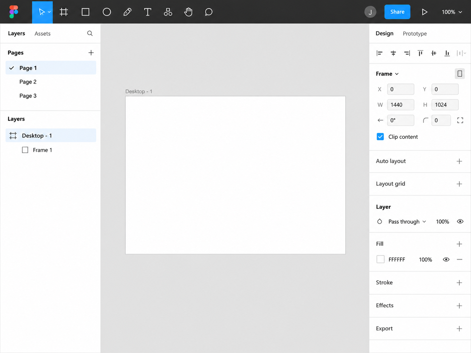The image size is (471, 353).
Task: Align top using alignment icon
Action: (x=420, y=53)
